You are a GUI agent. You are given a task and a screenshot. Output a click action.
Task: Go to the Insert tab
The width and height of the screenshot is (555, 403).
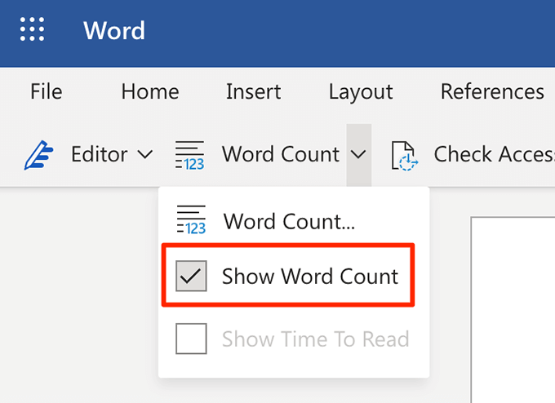coord(253,91)
